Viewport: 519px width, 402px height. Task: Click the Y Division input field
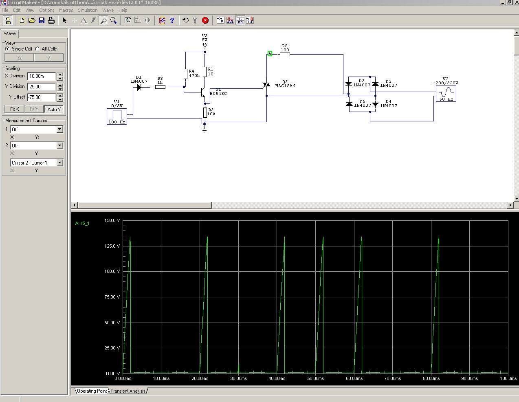click(42, 87)
